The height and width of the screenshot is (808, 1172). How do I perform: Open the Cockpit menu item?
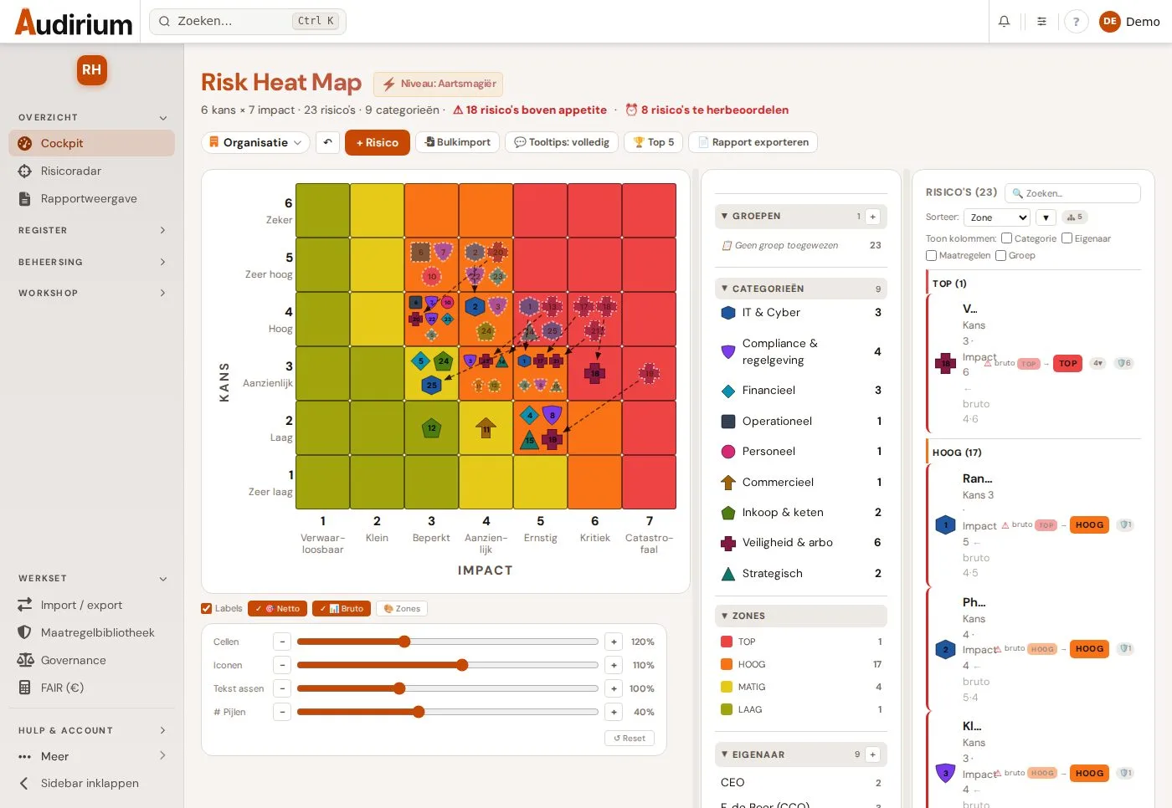92,143
